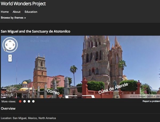Viewport: 160px width, 122px height.
Task: Open the About menu item
Action: [x=17, y=12]
